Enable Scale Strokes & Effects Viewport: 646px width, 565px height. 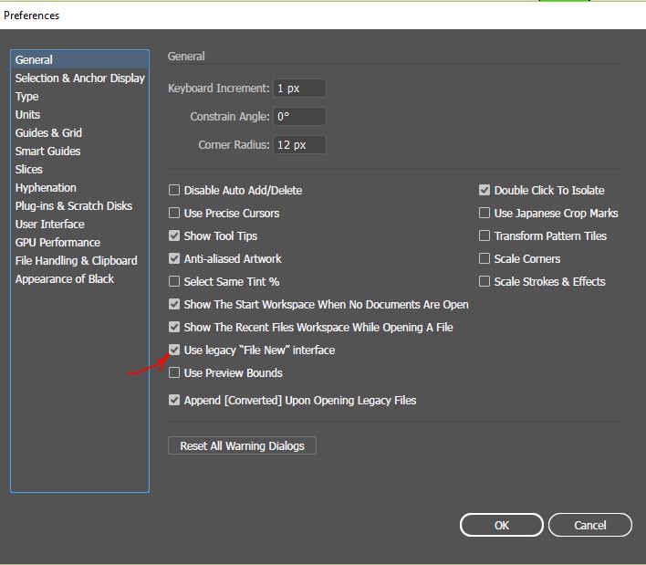point(484,282)
